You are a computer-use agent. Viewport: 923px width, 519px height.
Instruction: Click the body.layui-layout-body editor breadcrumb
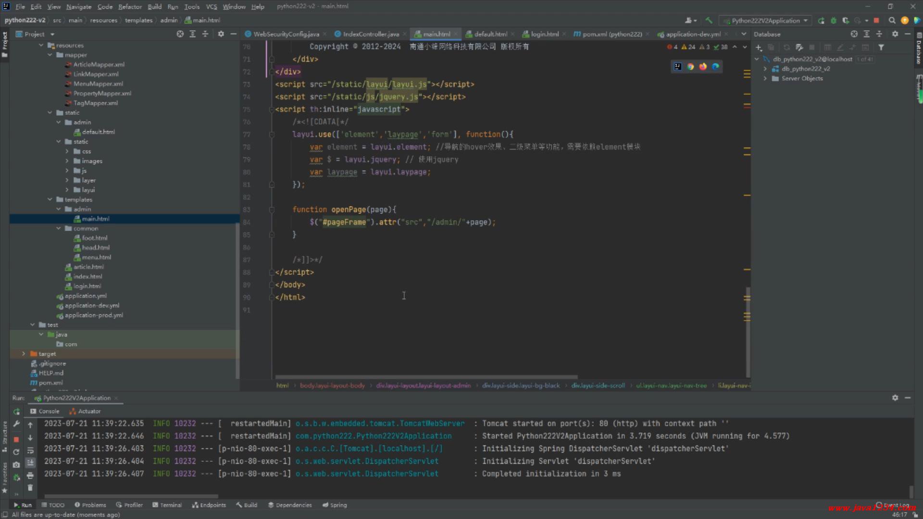(x=332, y=385)
